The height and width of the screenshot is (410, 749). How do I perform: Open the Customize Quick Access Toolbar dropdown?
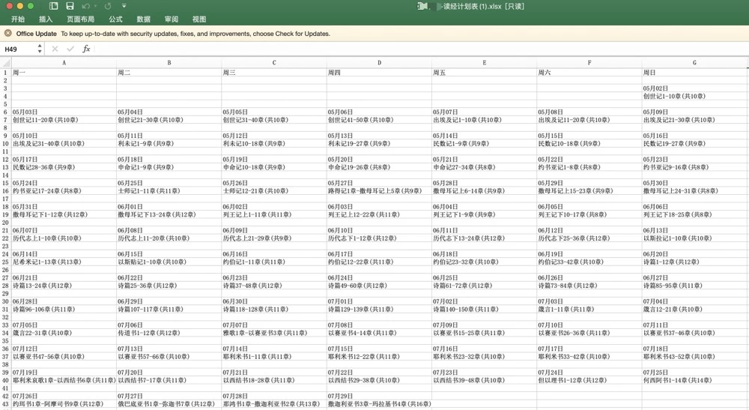[124, 6]
